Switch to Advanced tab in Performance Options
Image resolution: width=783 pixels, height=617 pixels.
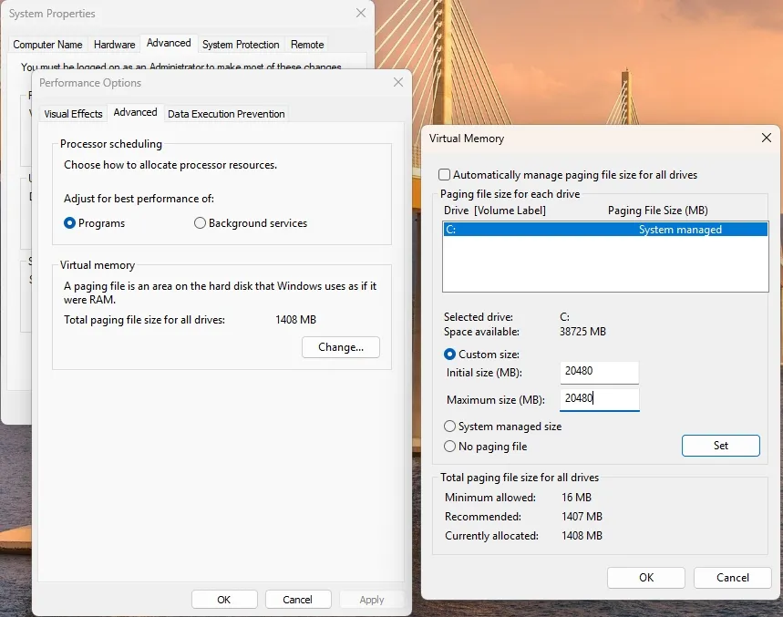(135, 112)
